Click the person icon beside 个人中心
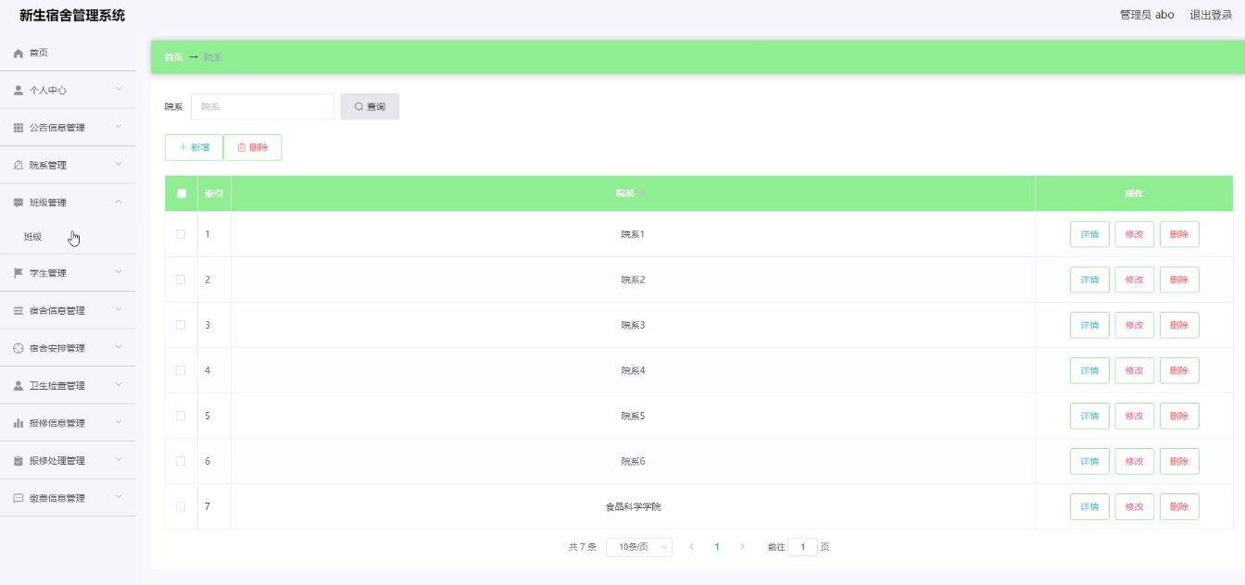The width and height of the screenshot is (1245, 585). click(x=18, y=91)
